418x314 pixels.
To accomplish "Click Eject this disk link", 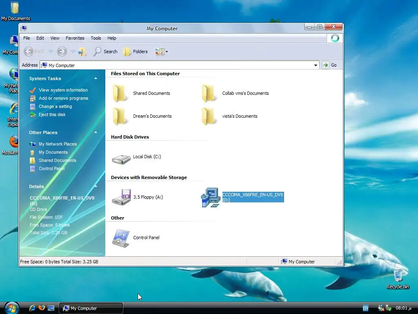I will [x=52, y=114].
